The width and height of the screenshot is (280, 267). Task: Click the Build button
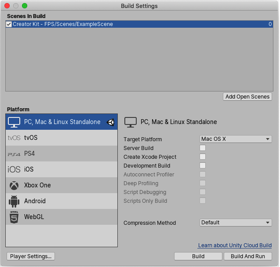coord(198,256)
